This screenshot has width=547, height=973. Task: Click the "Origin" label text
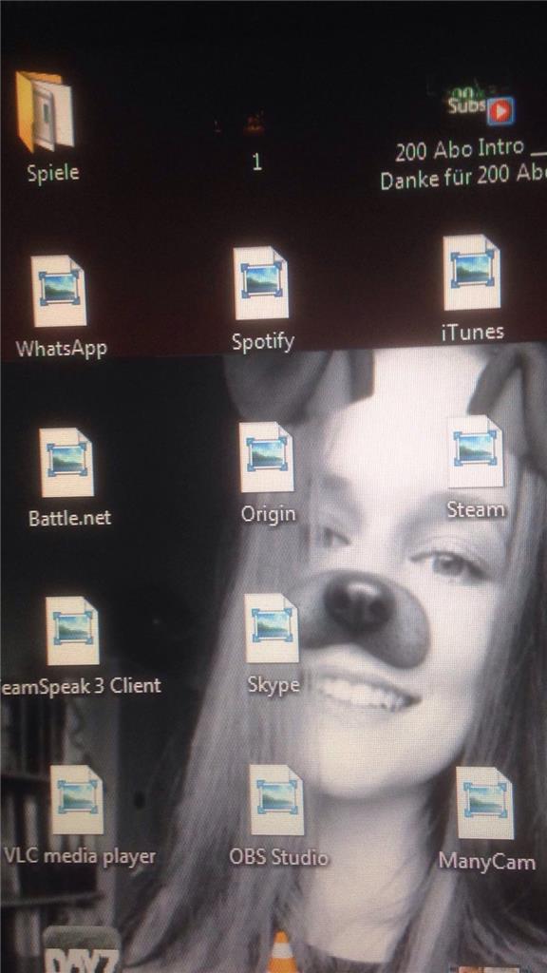[x=269, y=514]
